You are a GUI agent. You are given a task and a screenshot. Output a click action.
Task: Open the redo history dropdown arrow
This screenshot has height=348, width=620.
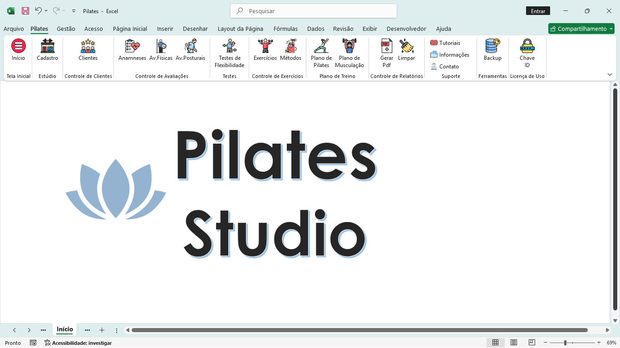pos(64,11)
